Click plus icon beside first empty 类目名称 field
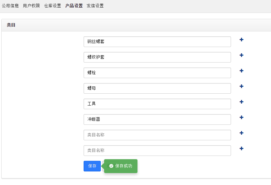 242,133
